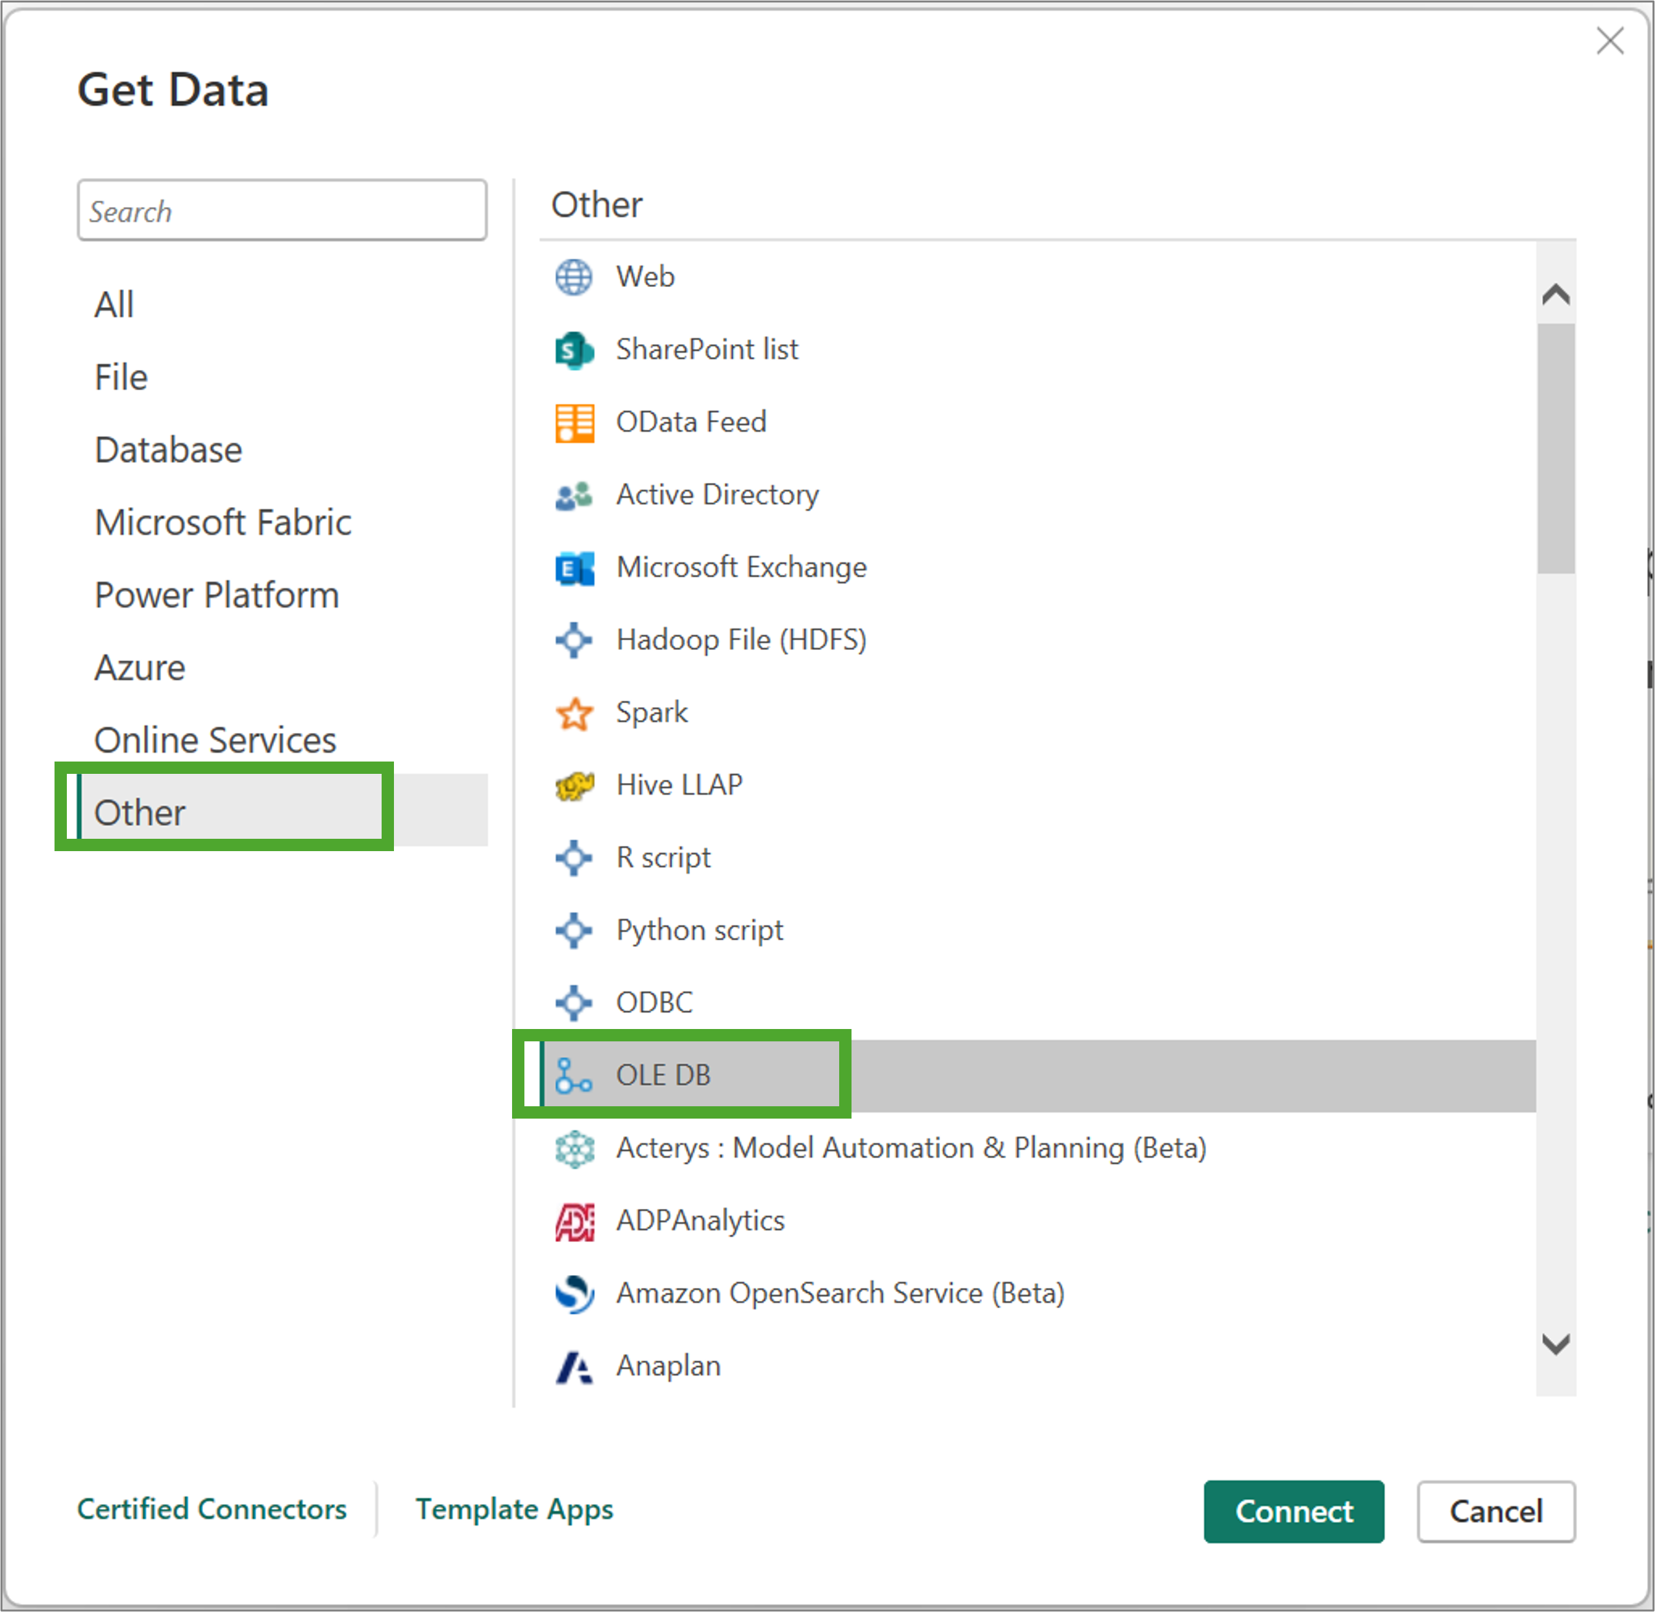Click the Connect button
The image size is (1655, 1612).
(x=1293, y=1511)
